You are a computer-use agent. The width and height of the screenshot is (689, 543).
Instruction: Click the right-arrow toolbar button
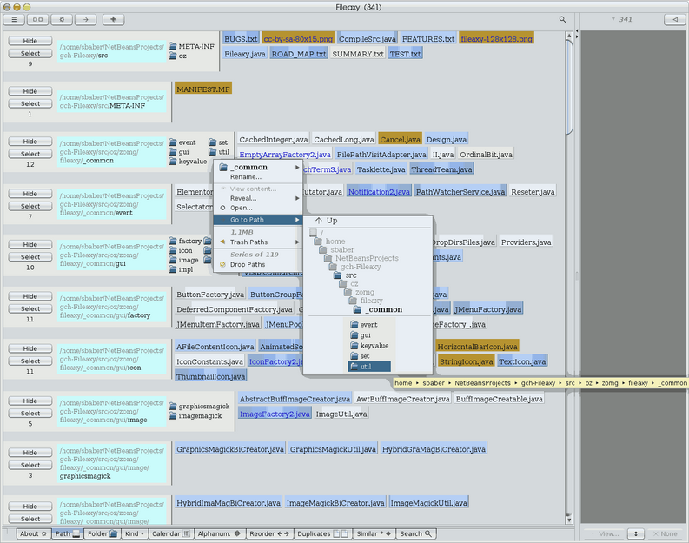tap(85, 19)
